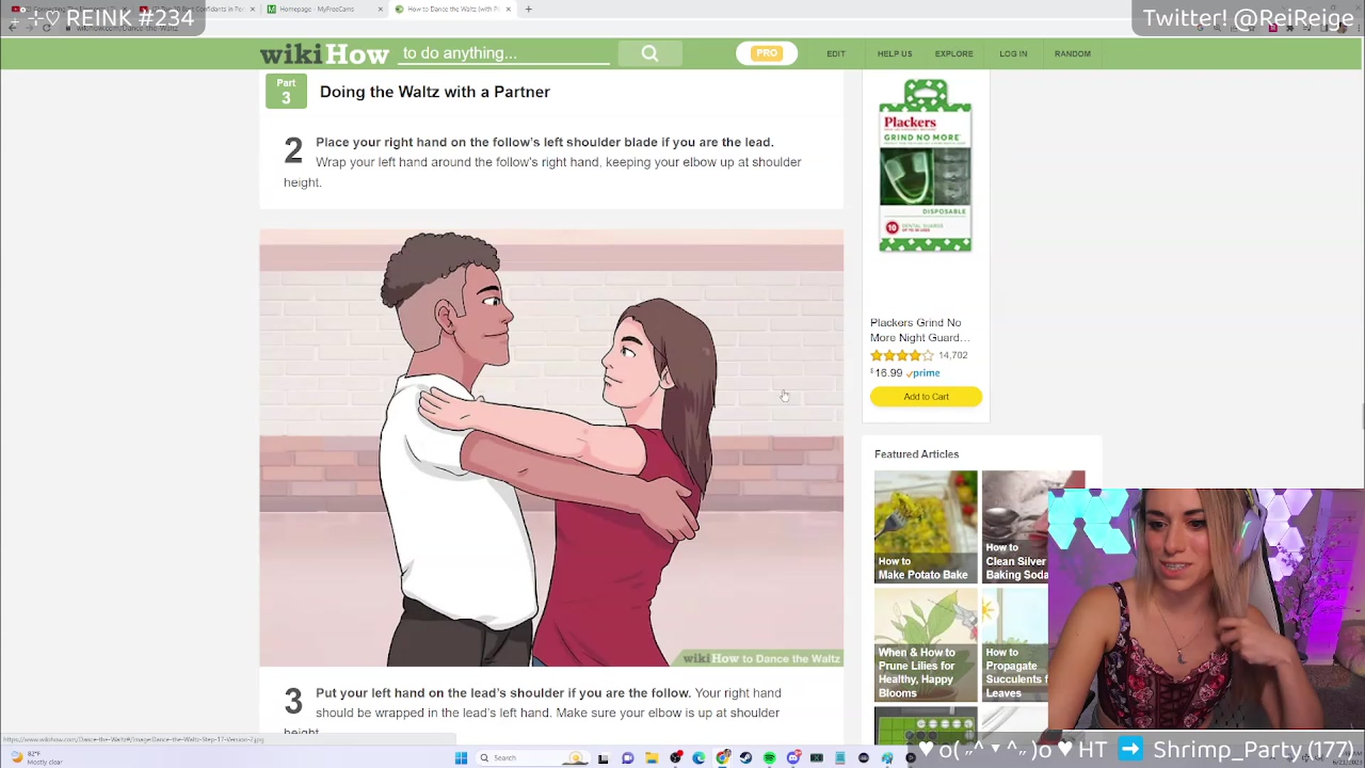
Task: Open the EXPLORE menu
Action: coord(954,54)
